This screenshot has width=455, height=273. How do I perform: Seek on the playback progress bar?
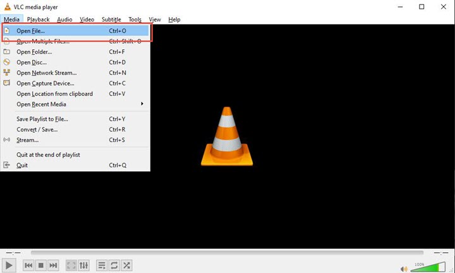point(227,253)
